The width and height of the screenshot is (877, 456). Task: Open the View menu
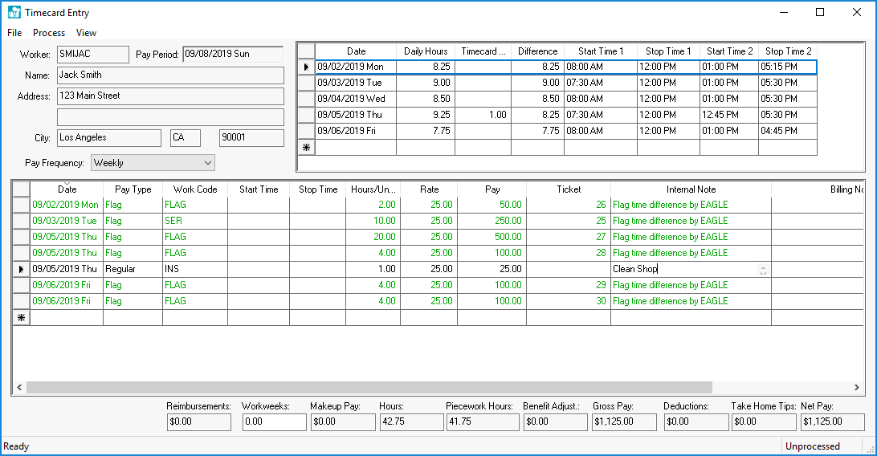click(x=86, y=33)
